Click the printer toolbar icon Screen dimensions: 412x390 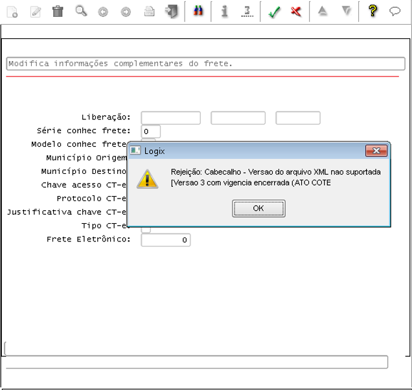coord(149,12)
